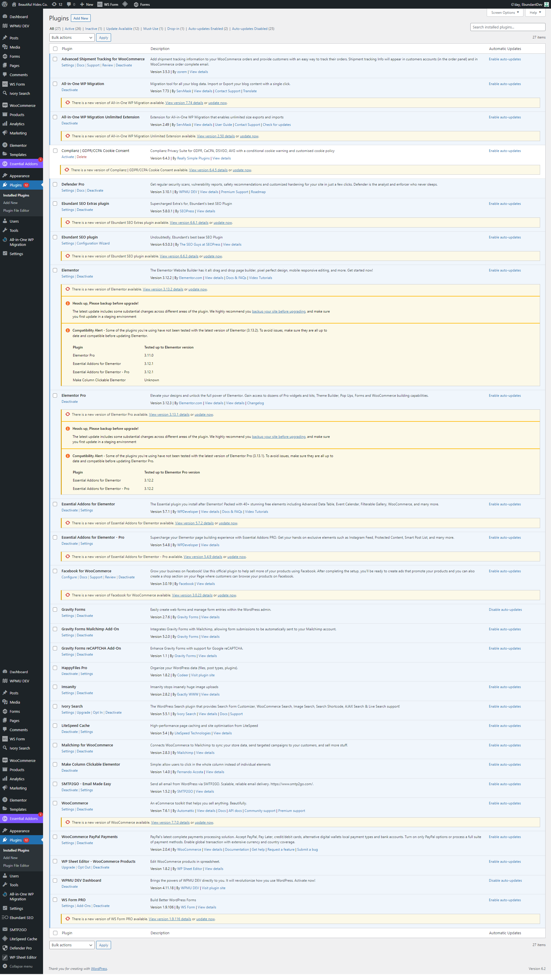Click the first Elementor sidebar icon
The image size is (551, 975).
[x=5, y=145]
